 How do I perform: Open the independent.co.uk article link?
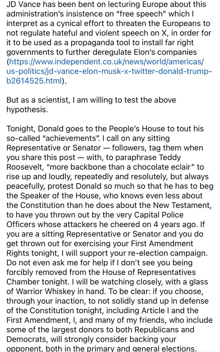click(x=109, y=71)
